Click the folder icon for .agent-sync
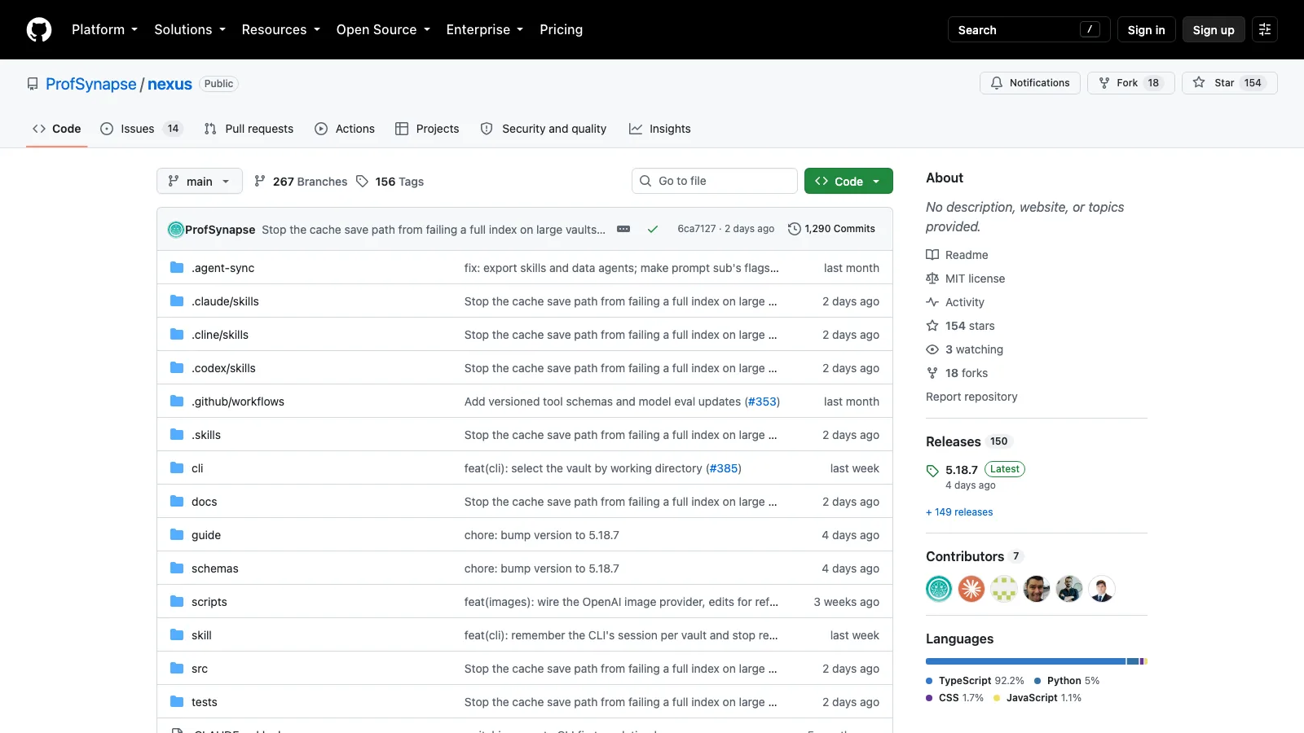Screen dimensions: 1304x733 pos(177,267)
